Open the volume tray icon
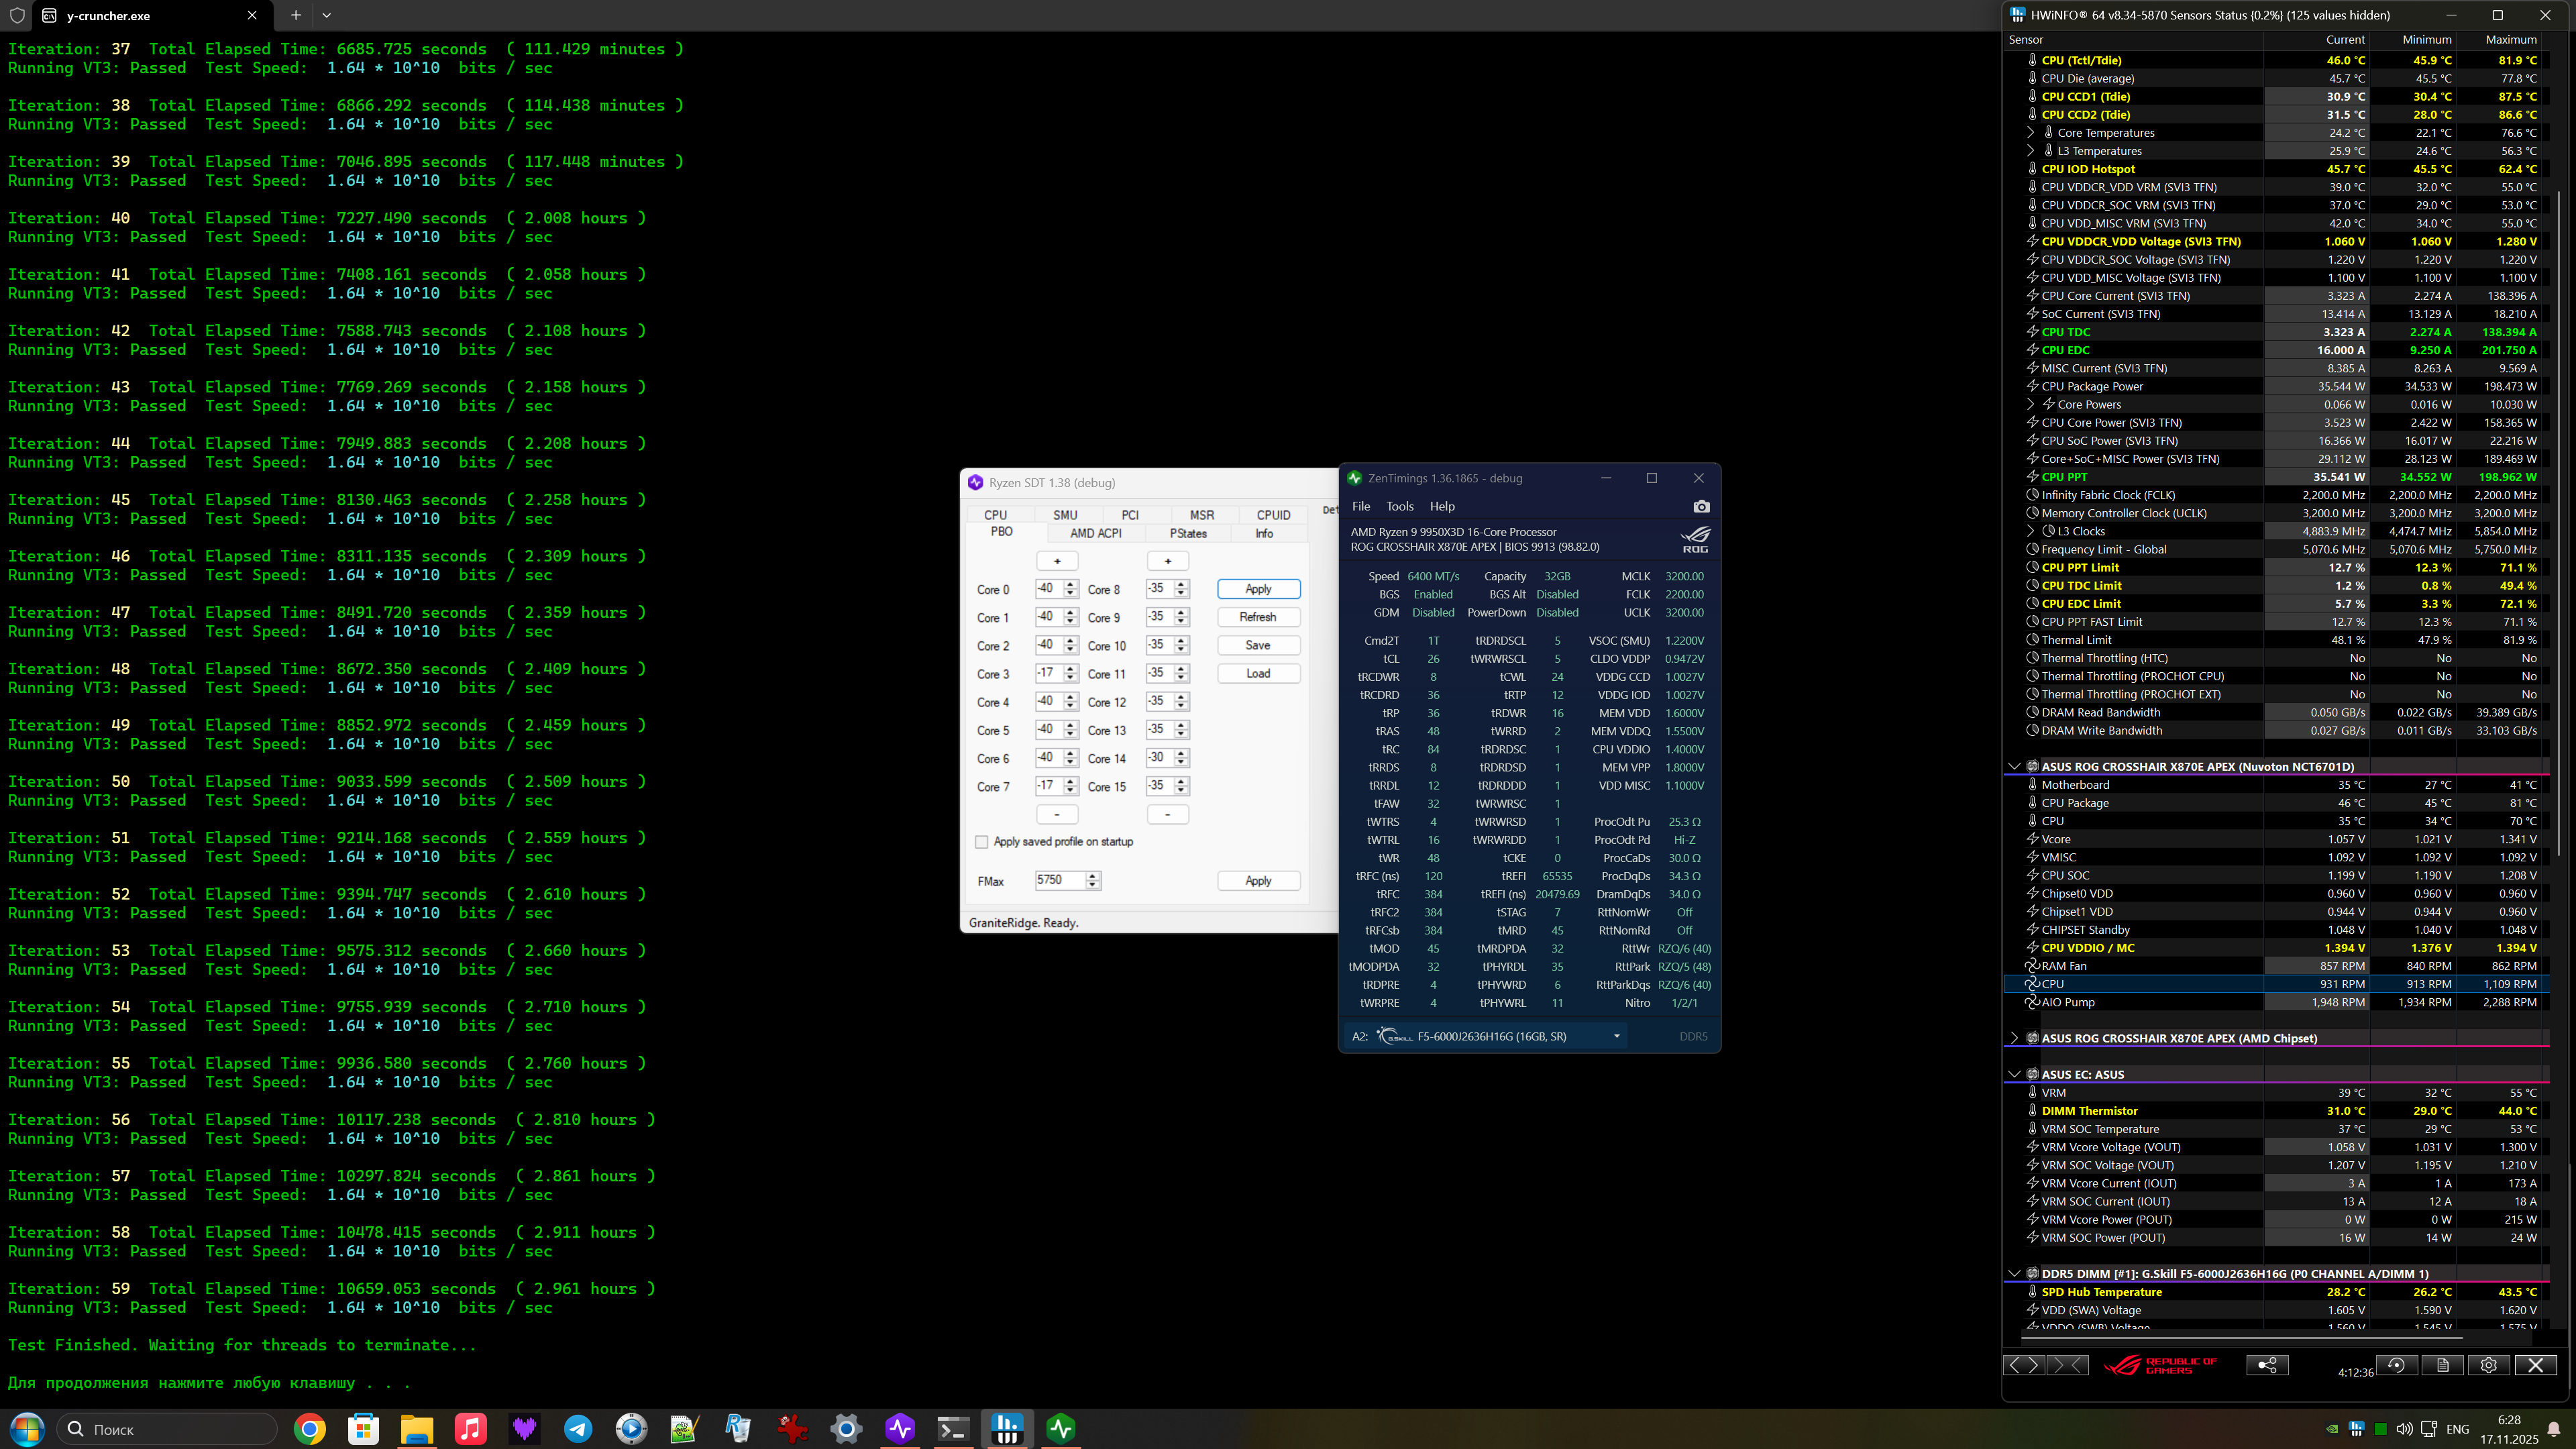Viewport: 2576px width, 1449px height. point(2405,1429)
